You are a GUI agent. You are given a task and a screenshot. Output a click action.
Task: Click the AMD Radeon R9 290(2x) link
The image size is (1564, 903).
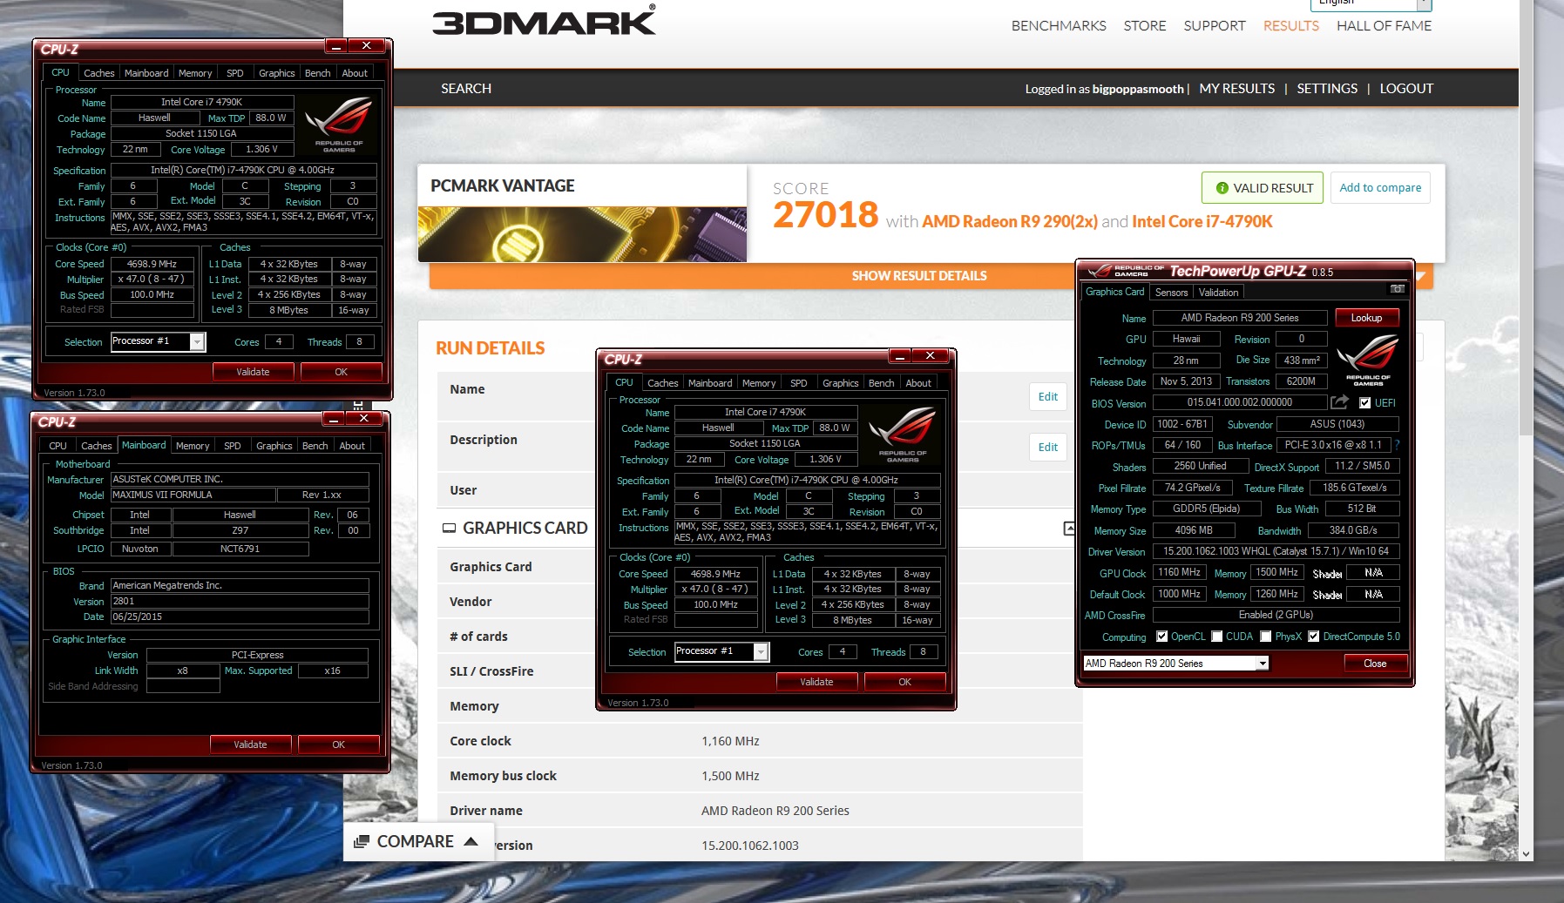[1009, 221]
